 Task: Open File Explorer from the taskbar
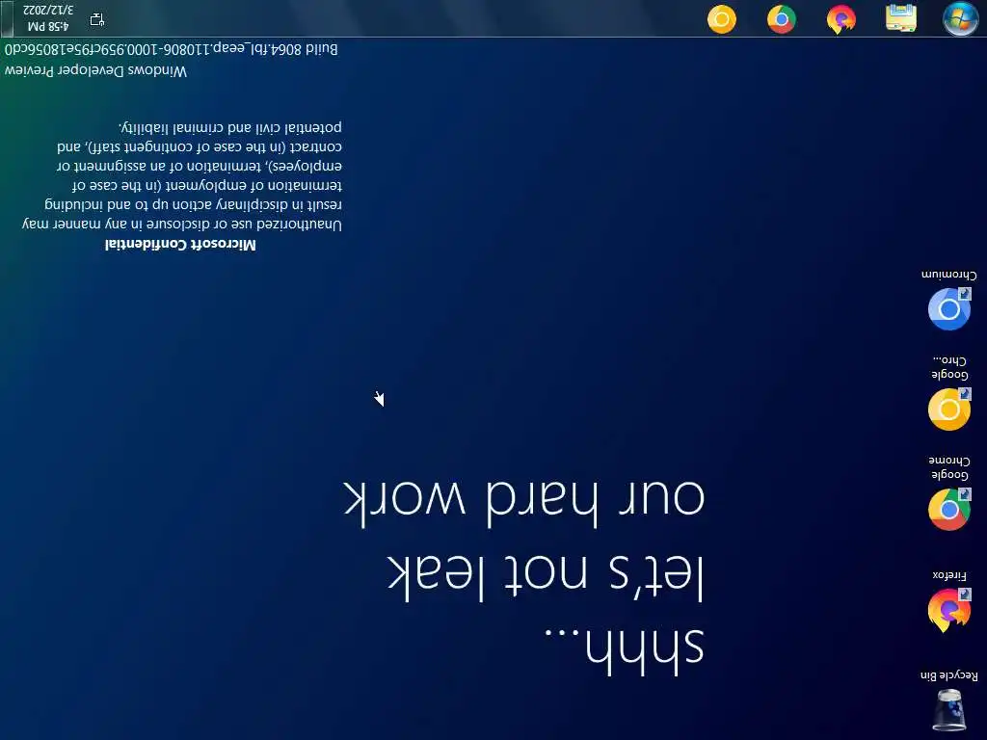click(x=901, y=18)
